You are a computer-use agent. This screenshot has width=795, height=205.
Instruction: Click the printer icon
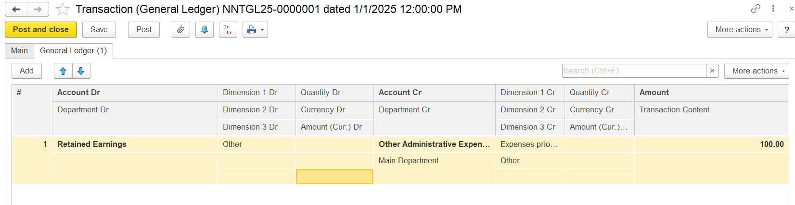(x=251, y=30)
